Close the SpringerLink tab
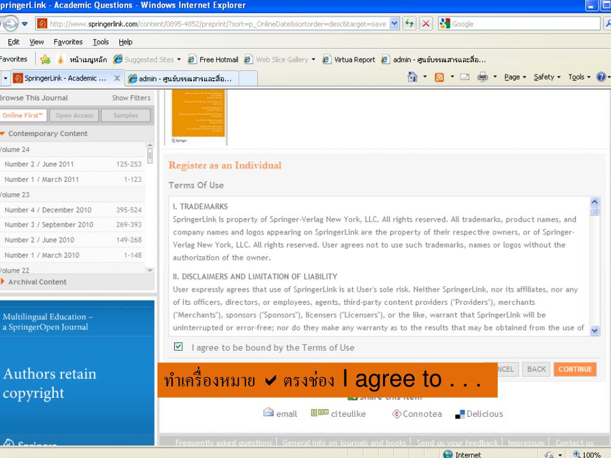 click(x=116, y=78)
